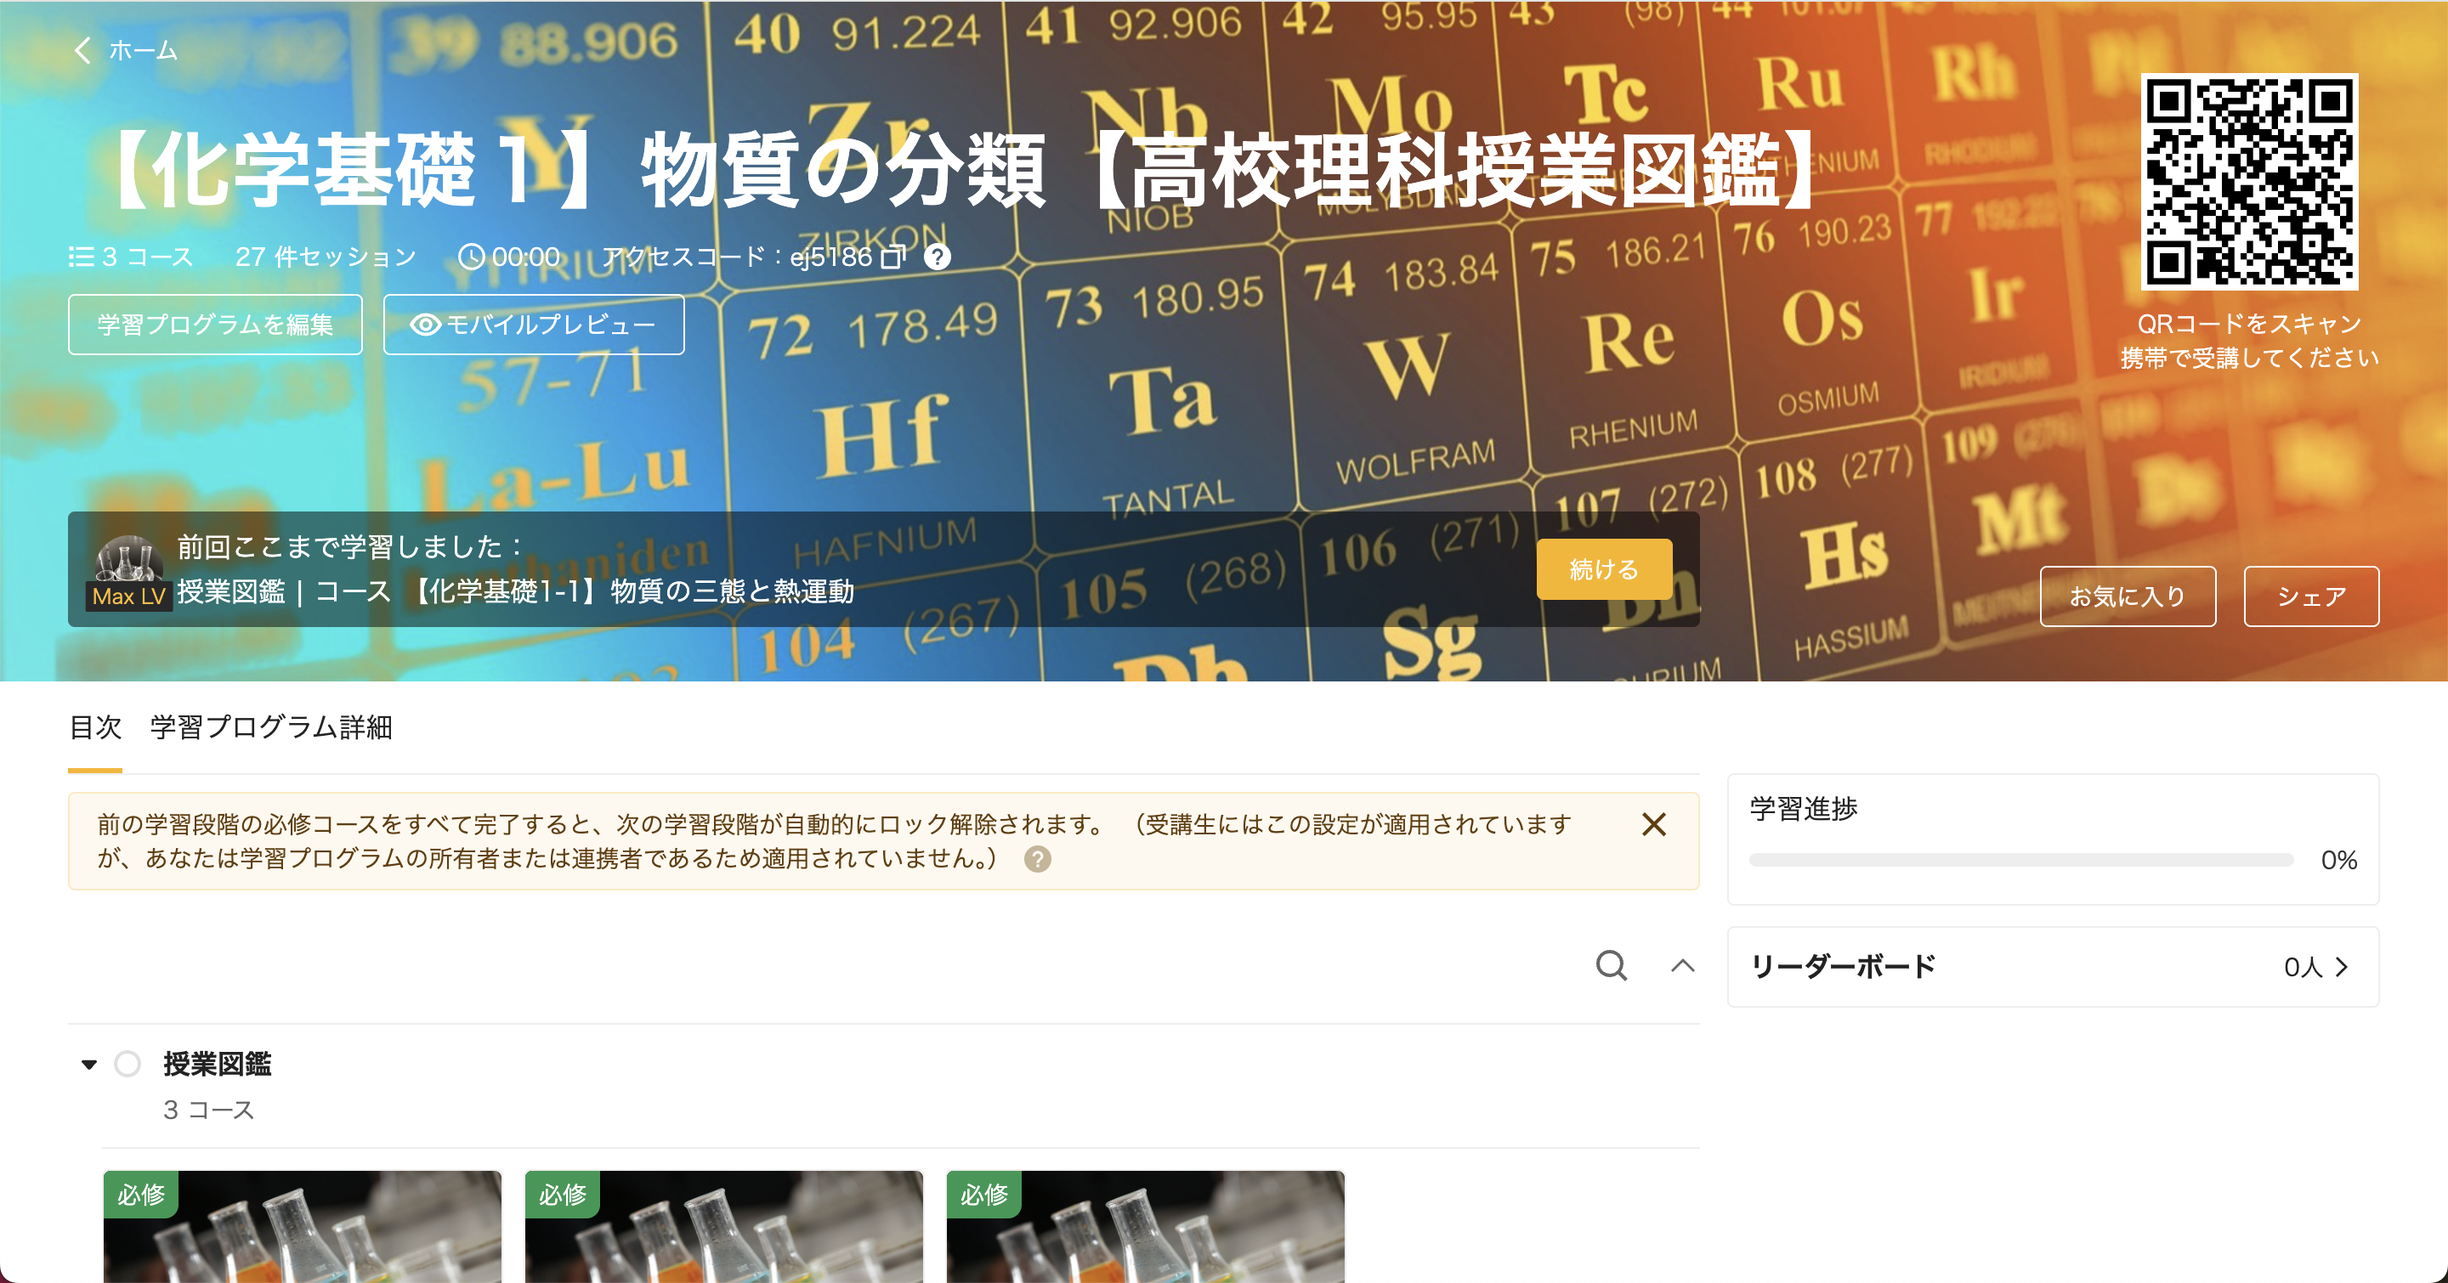Screen dimensions: 2448x1283
Task: Click the お気に入り button
Action: pyautogui.click(x=2127, y=596)
